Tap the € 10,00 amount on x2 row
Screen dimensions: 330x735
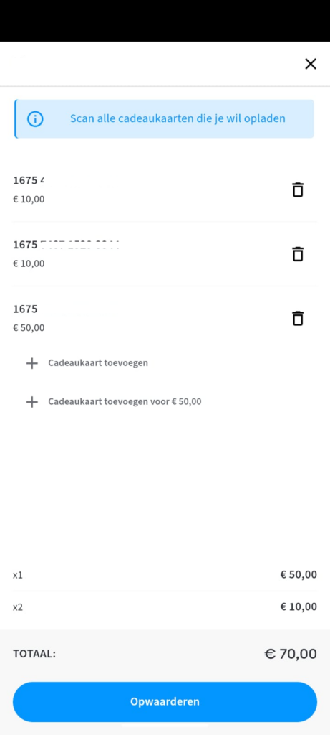[x=299, y=607]
